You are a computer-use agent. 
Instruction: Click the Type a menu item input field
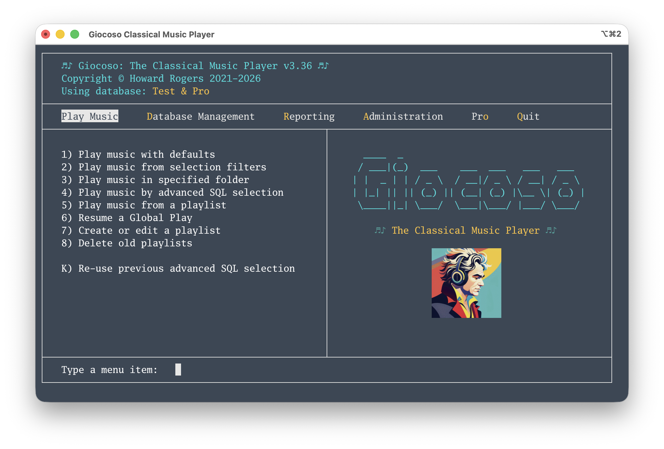[x=178, y=370]
